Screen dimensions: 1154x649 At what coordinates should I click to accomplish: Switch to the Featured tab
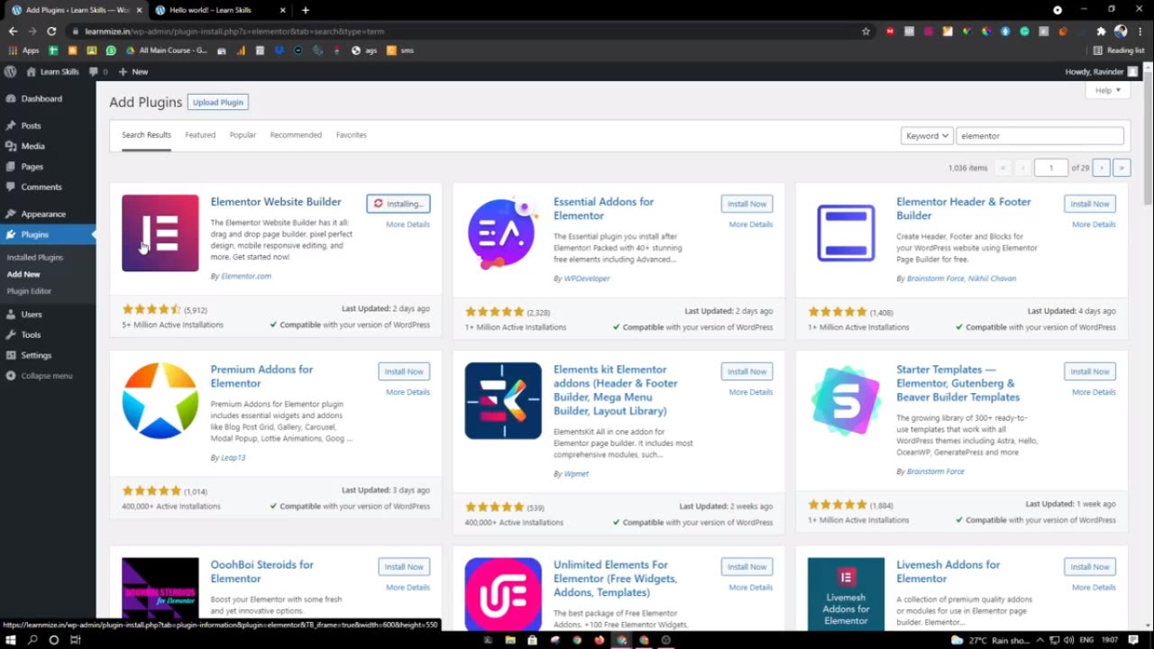(x=200, y=135)
